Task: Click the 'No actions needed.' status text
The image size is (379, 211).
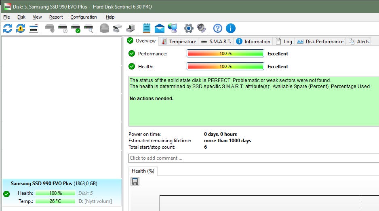Action: click(152, 98)
